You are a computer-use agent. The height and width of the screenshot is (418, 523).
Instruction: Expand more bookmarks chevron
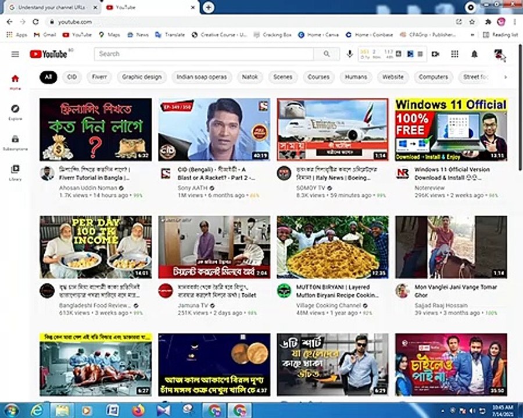click(x=472, y=35)
